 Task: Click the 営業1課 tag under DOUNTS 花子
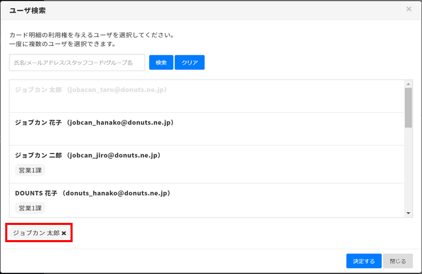30,208
